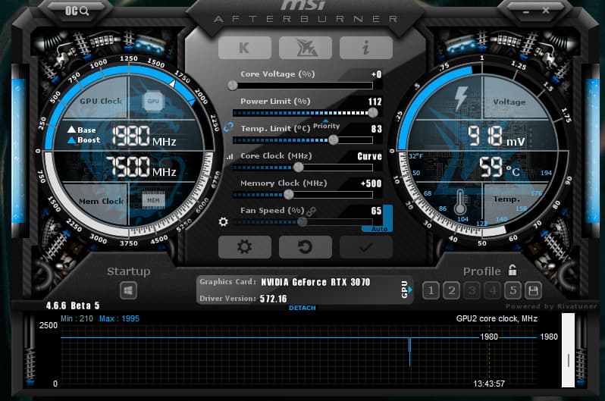Click the monitoring graph scrollbar
This screenshot has height=401, width=605.
tap(568, 350)
